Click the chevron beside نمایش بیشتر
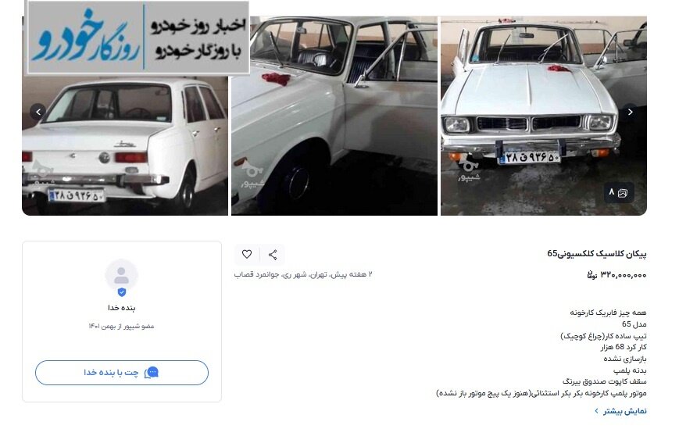Viewport: 679px width, 429px height. click(x=597, y=411)
